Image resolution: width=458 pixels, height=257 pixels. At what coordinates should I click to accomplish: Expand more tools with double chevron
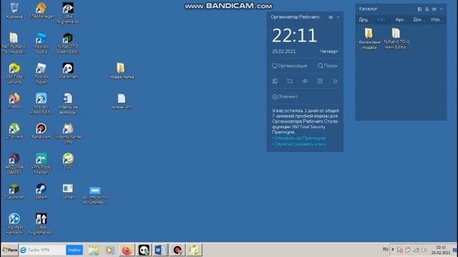pos(335,81)
